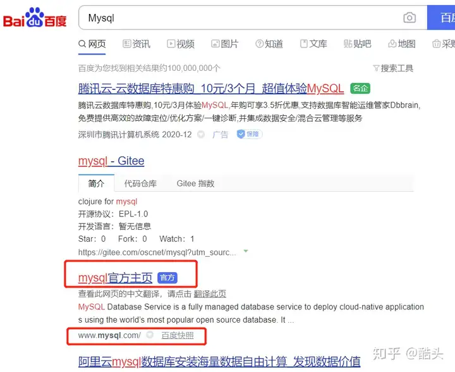Open the www.mysql.com/ URL
This screenshot has height=372, width=455.
point(109,335)
